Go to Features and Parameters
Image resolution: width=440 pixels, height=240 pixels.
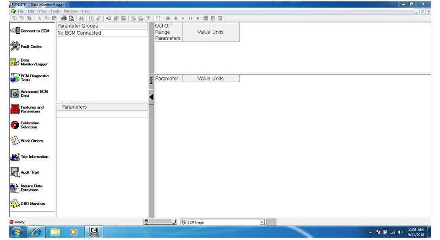click(x=27, y=109)
